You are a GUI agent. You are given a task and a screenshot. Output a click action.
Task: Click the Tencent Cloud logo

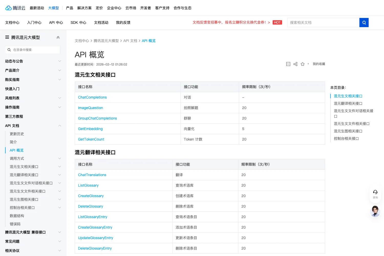pyautogui.click(x=15, y=8)
